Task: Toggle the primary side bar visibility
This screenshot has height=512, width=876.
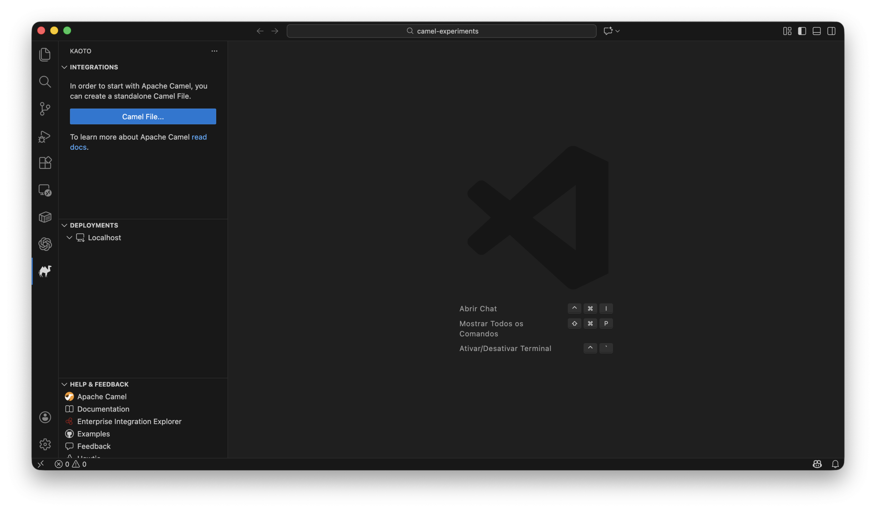Action: pos(802,31)
